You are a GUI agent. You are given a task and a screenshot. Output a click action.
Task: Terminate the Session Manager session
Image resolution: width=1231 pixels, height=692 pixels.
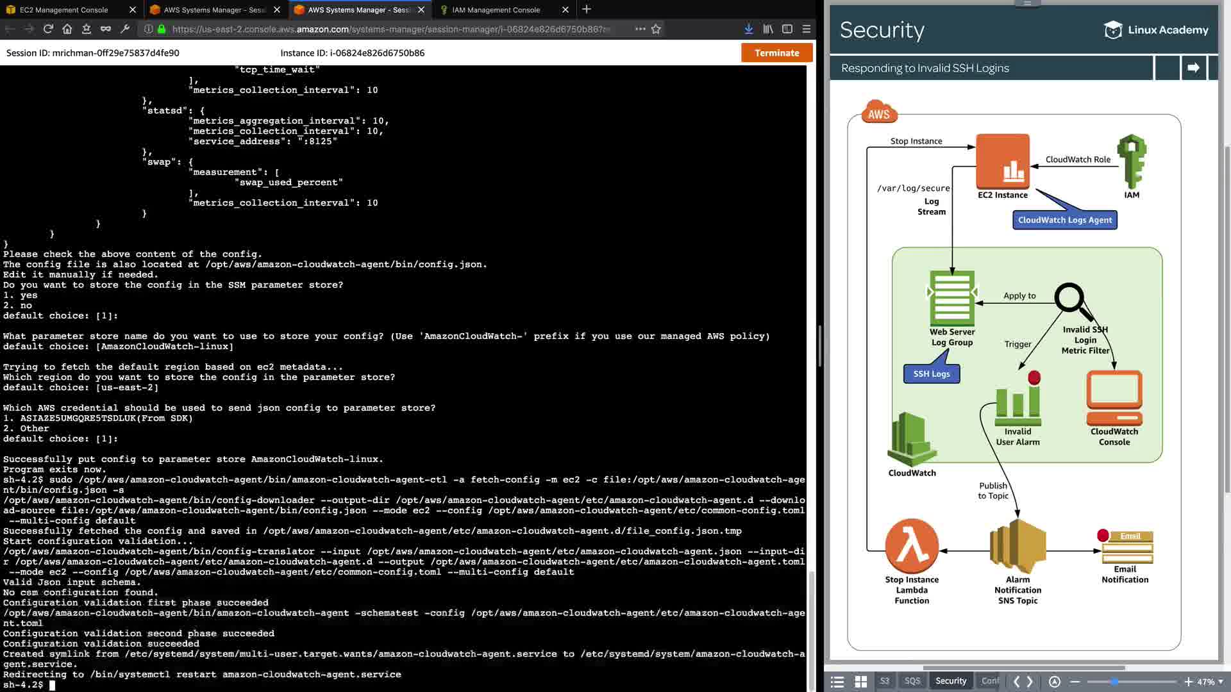pos(776,53)
